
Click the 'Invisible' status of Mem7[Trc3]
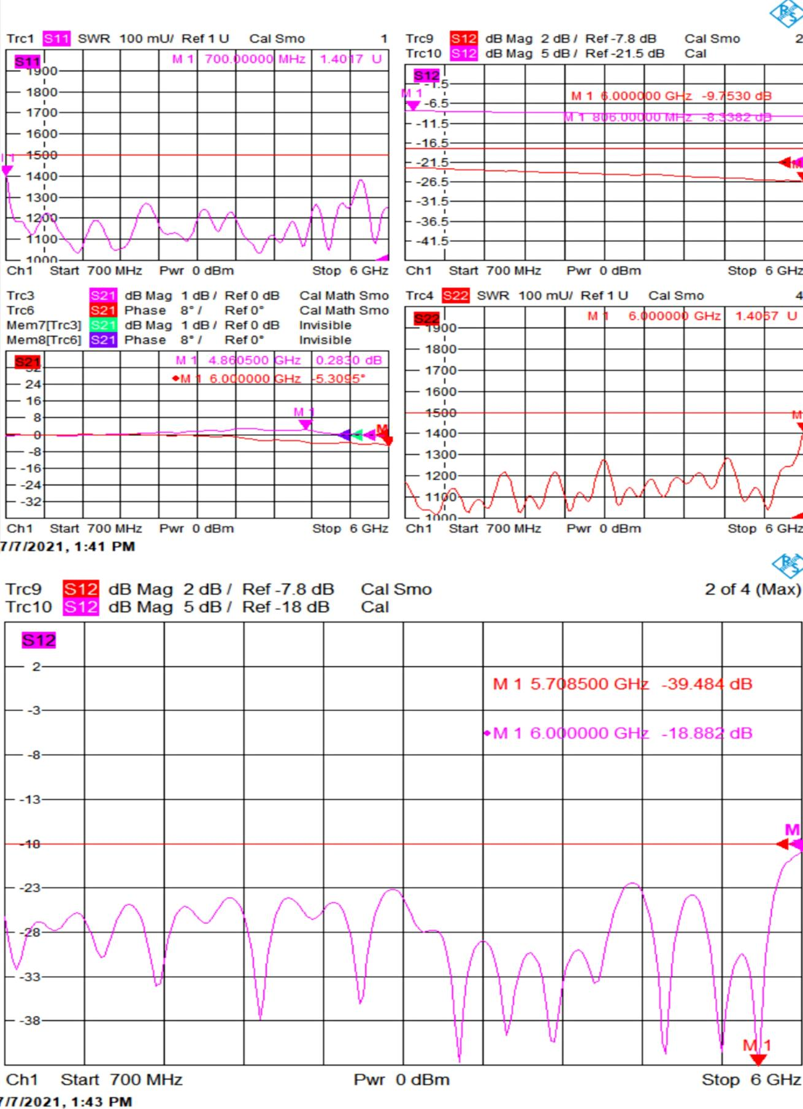coord(325,325)
